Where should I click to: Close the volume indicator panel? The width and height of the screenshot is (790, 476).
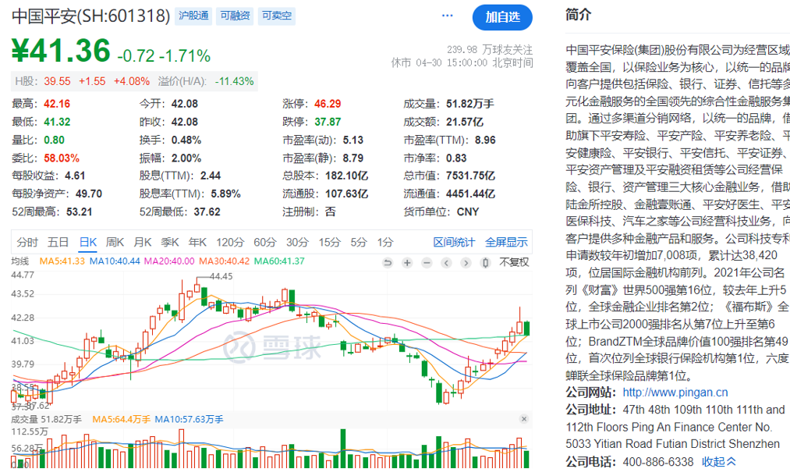click(524, 419)
